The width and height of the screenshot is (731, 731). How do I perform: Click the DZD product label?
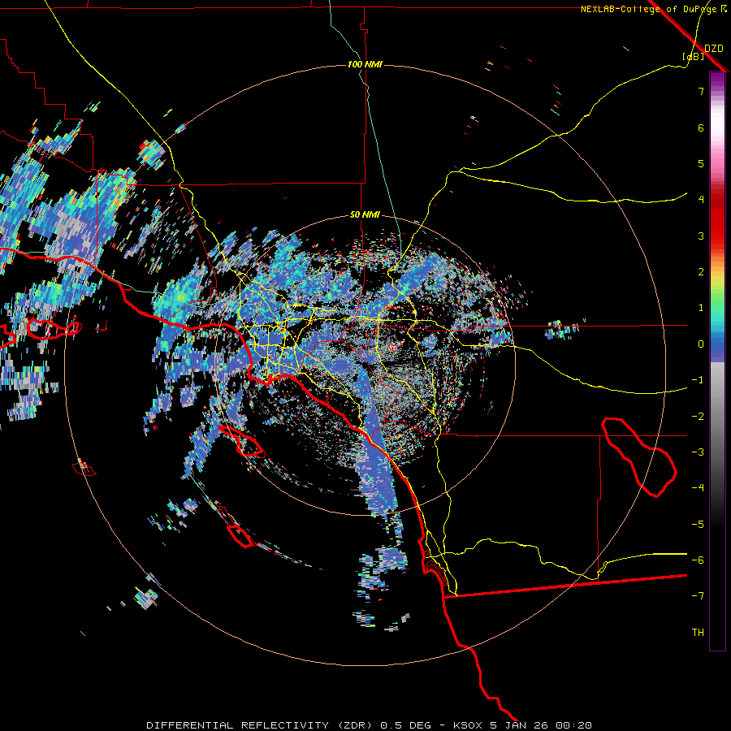click(713, 49)
